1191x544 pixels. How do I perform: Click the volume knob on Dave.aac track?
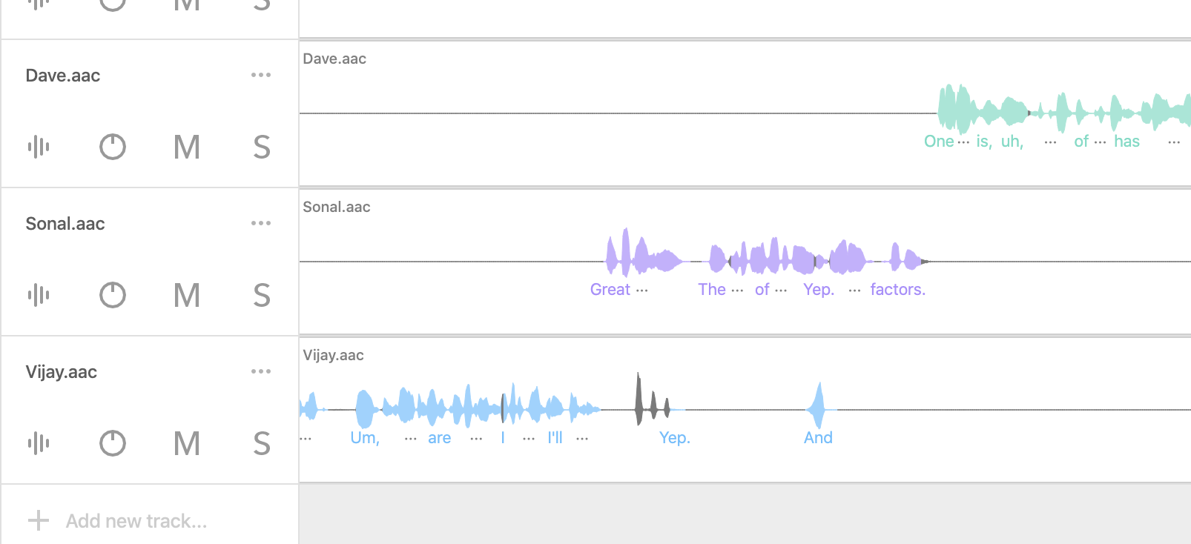coord(113,147)
